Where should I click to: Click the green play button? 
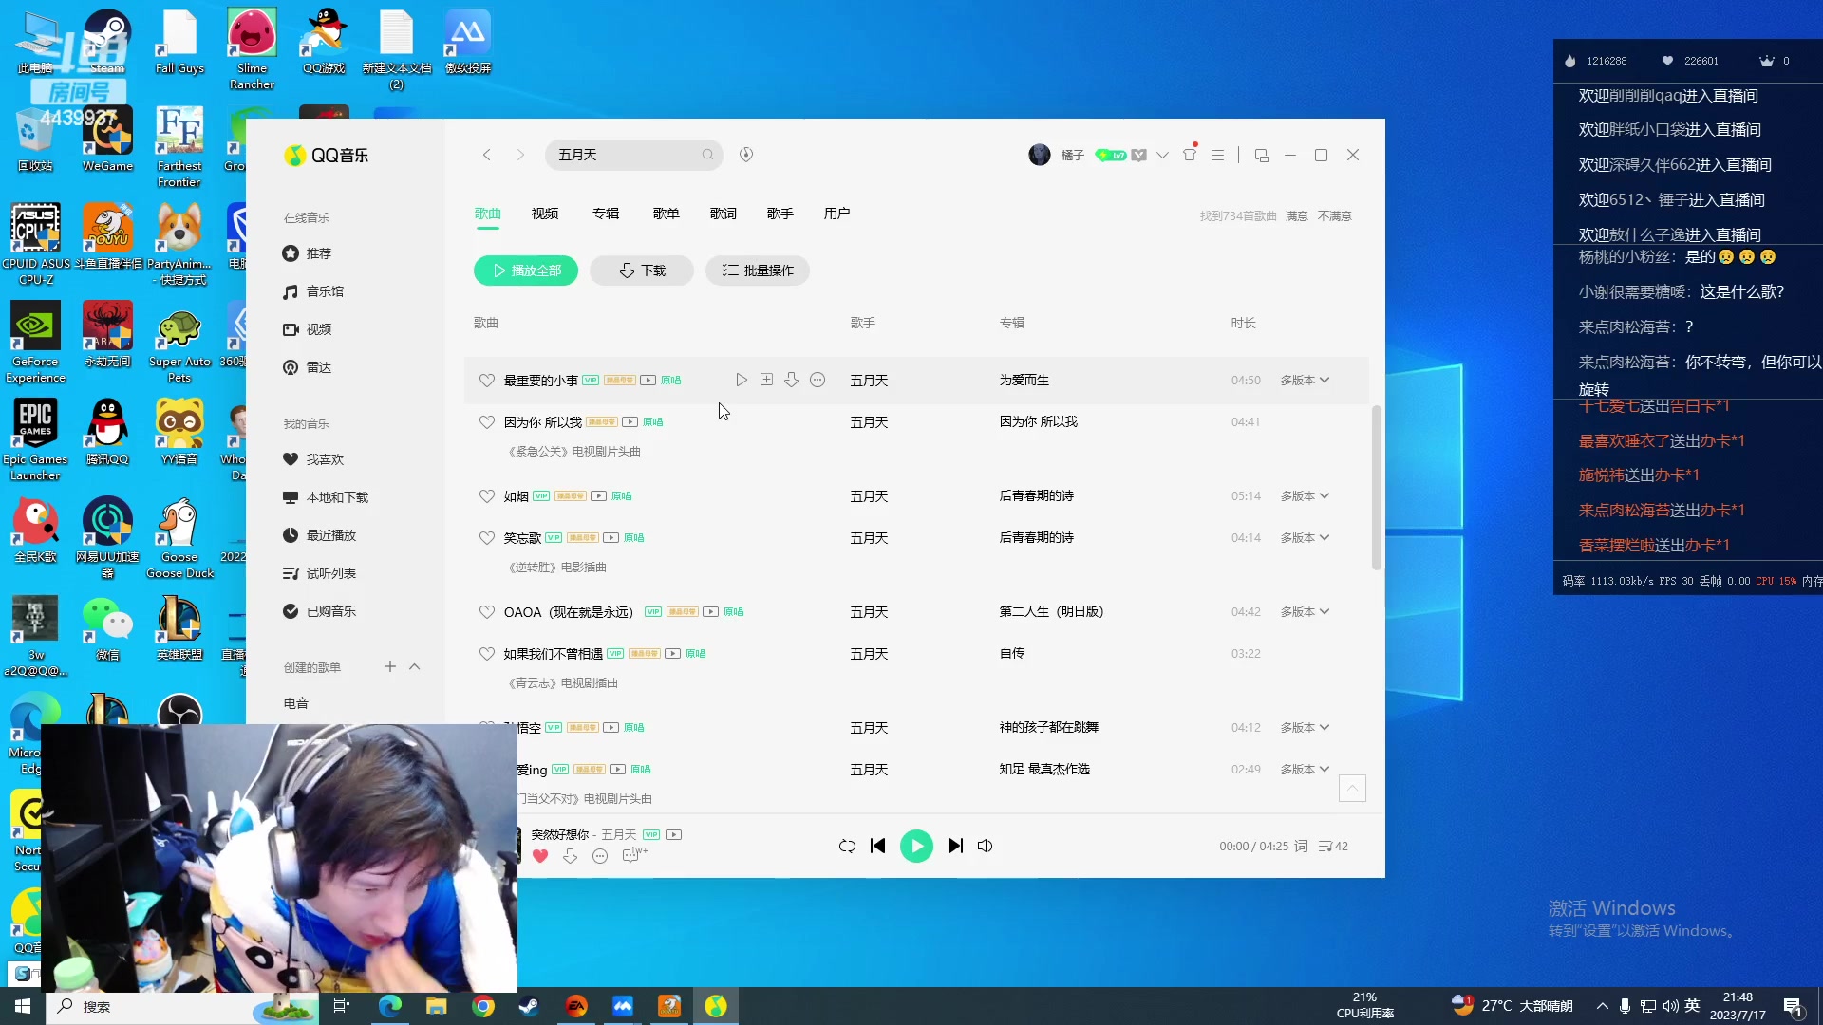coord(916,846)
